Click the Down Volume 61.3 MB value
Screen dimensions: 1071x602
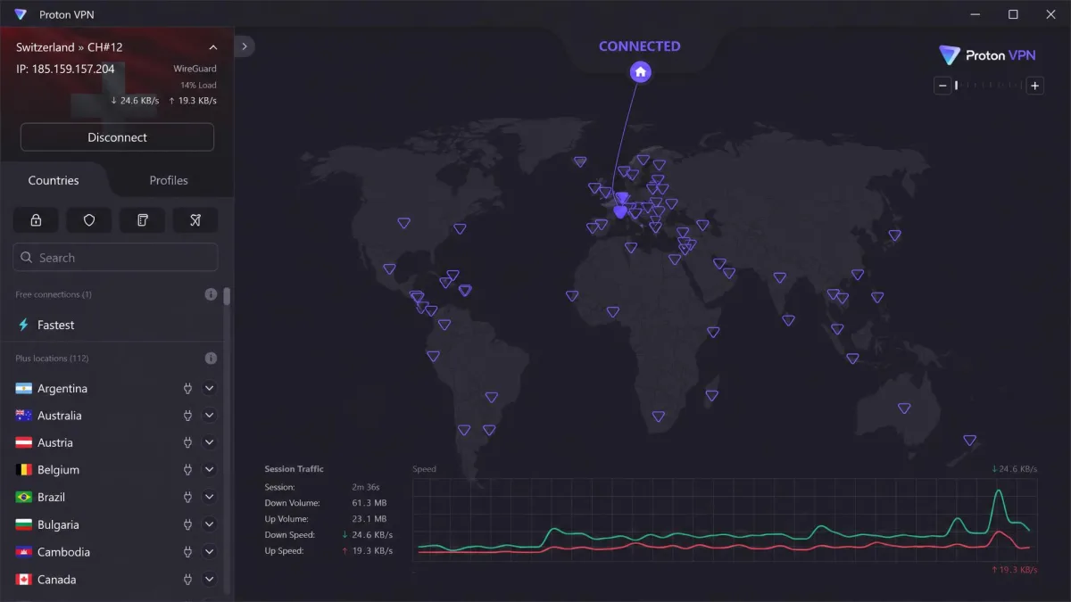(369, 503)
